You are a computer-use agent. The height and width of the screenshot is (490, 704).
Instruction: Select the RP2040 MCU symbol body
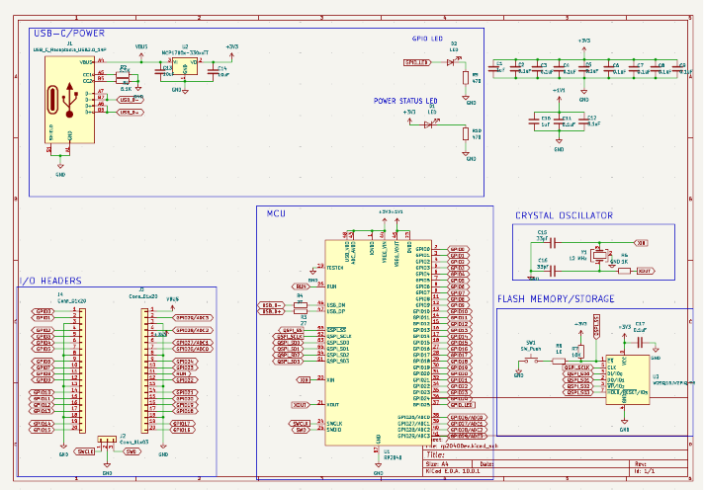pyautogui.click(x=378, y=343)
